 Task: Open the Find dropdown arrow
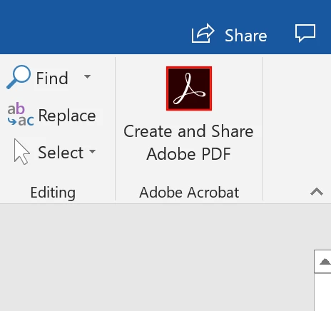(87, 76)
